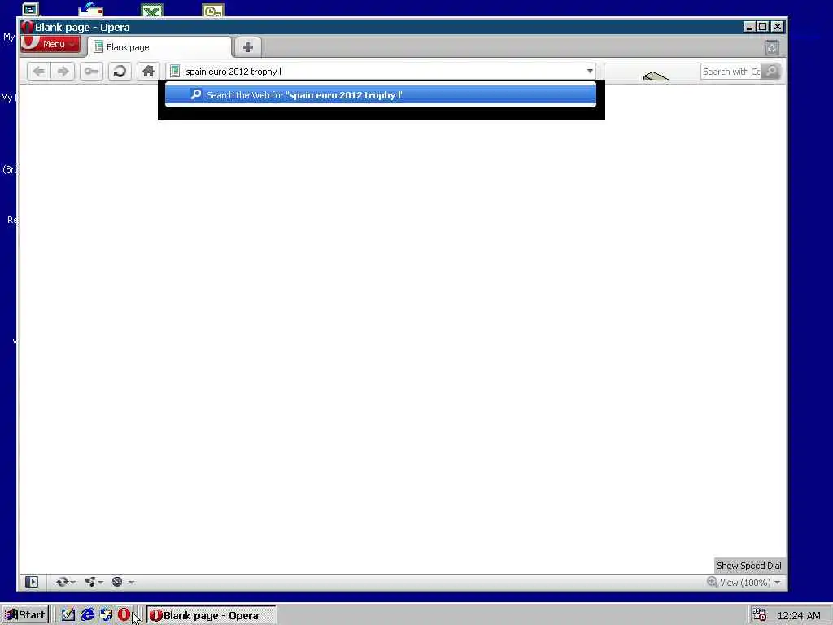Click the Excel shortcut icon on desktop

[152, 10]
